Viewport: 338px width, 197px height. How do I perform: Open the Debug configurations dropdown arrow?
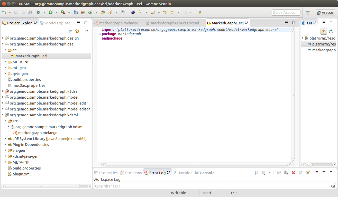click(44, 12)
